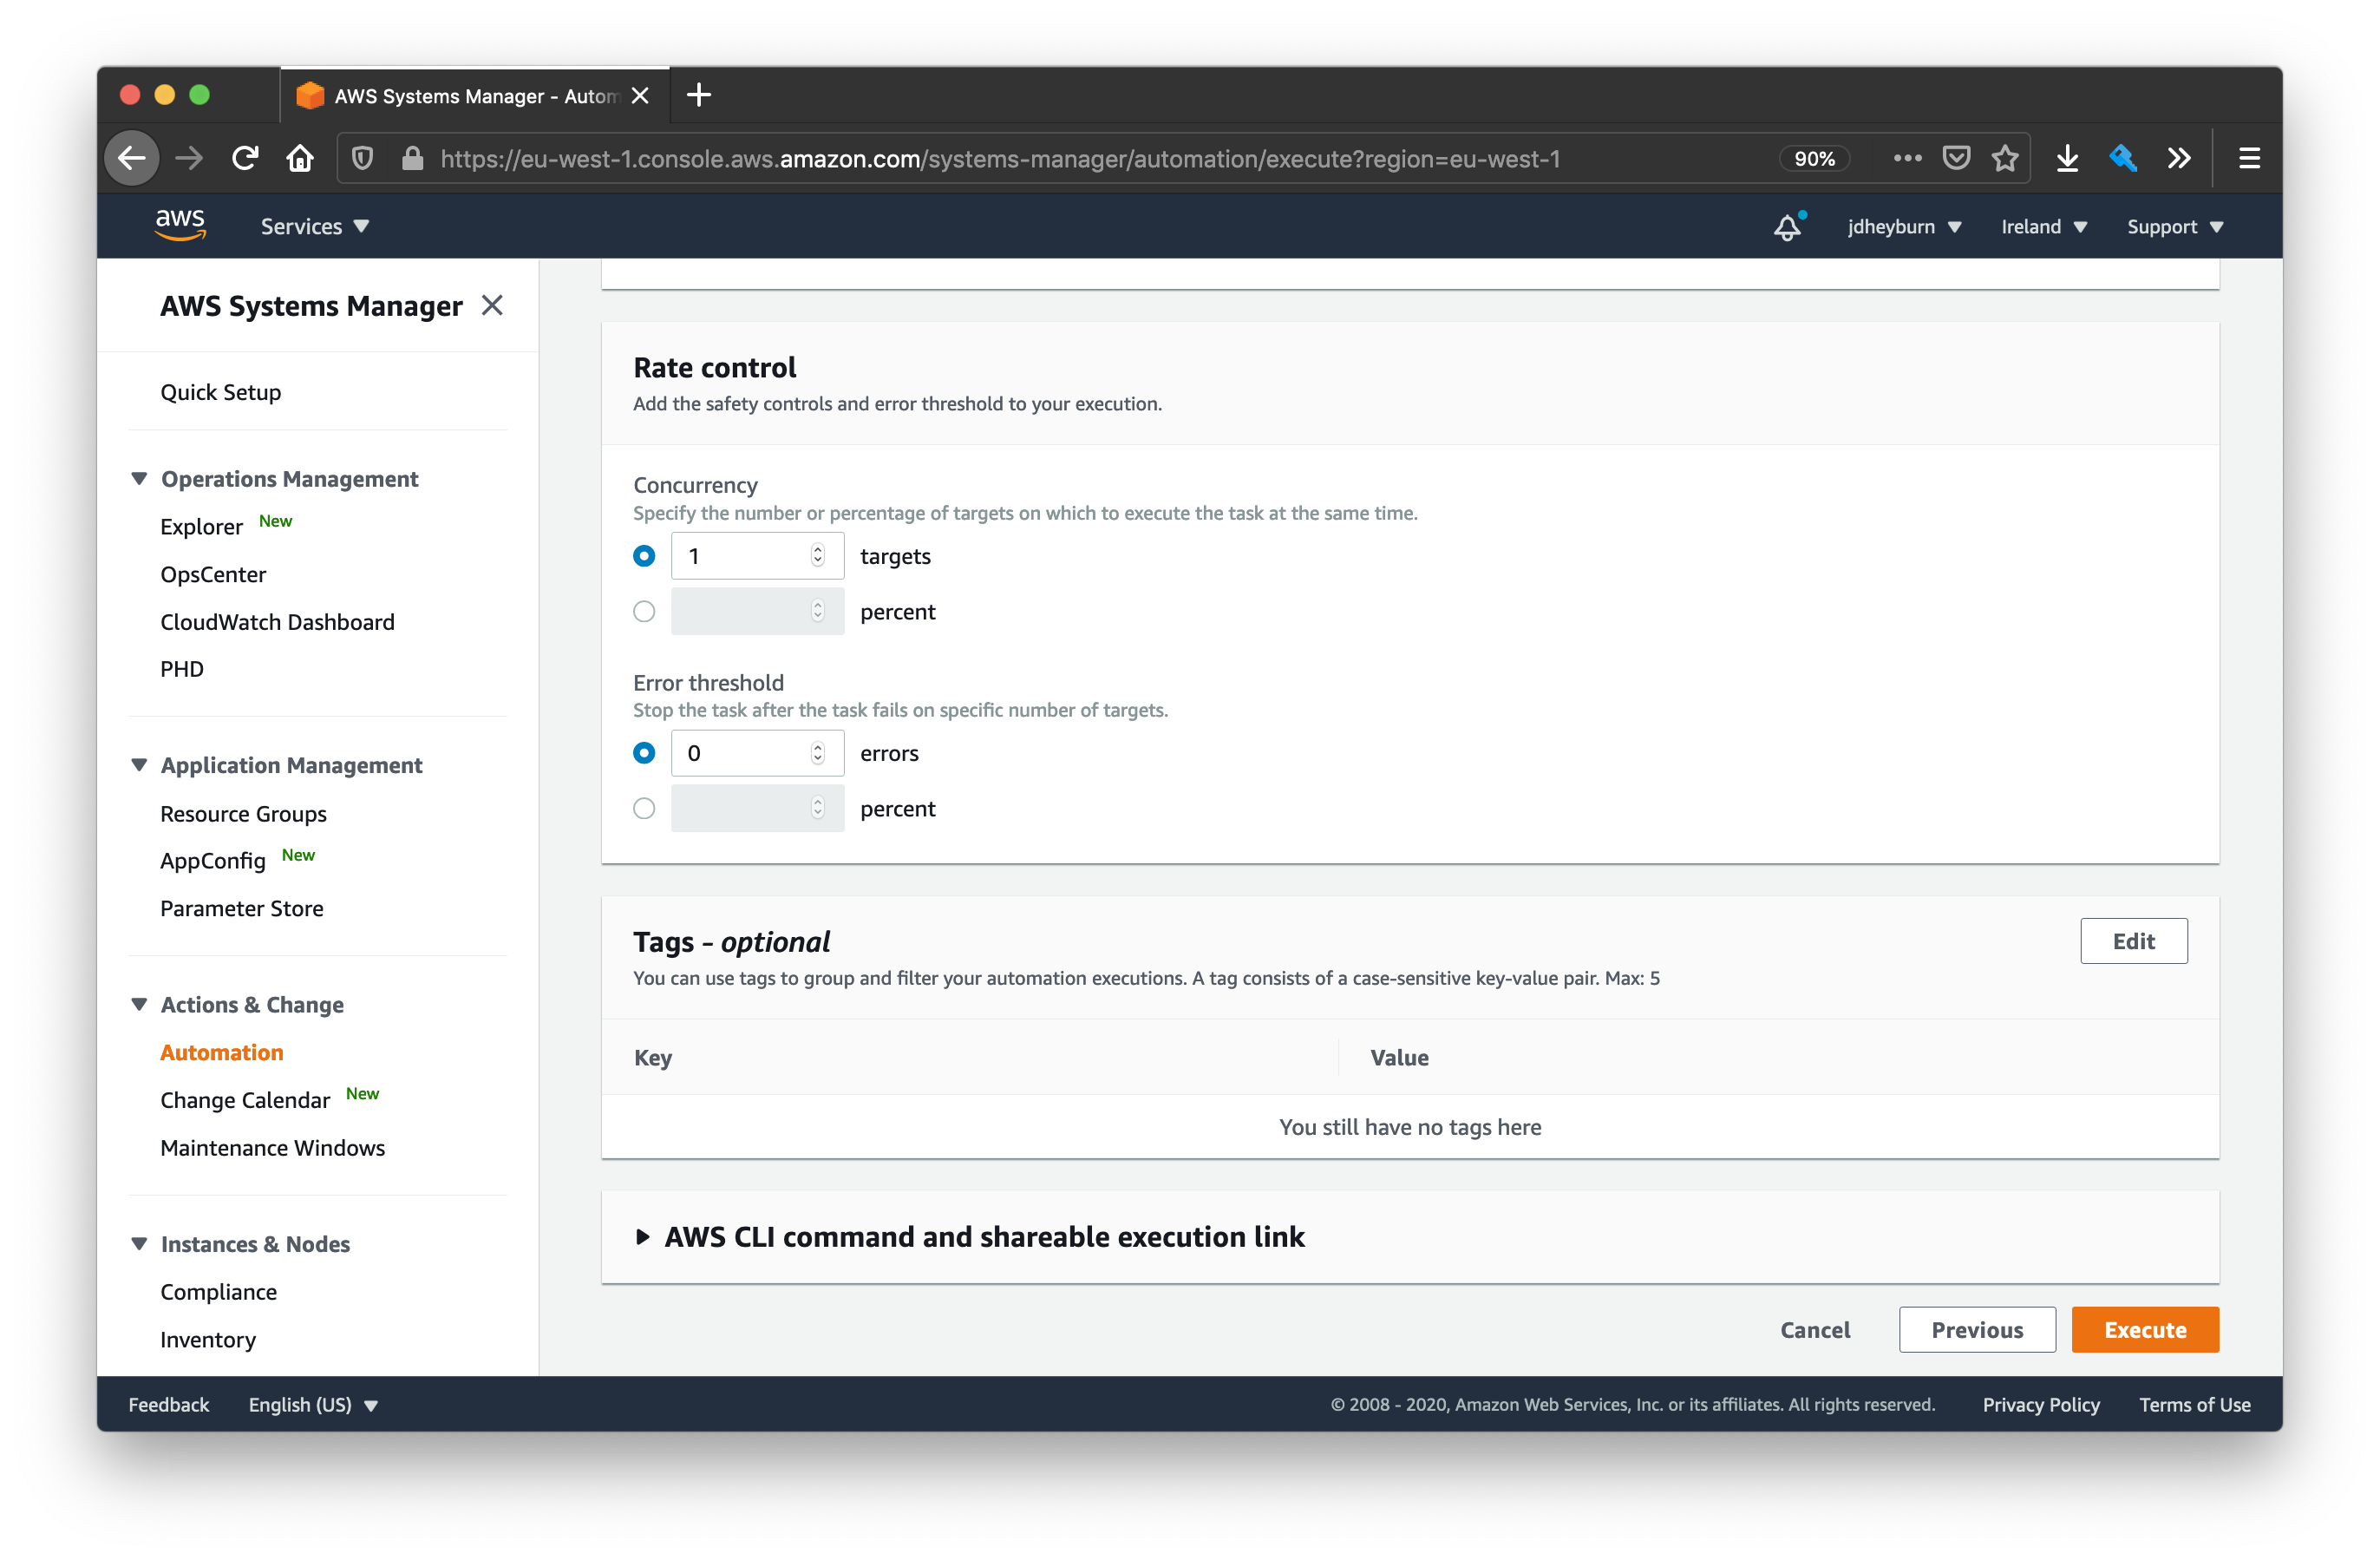Open Inventory in the sidebar

point(208,1339)
